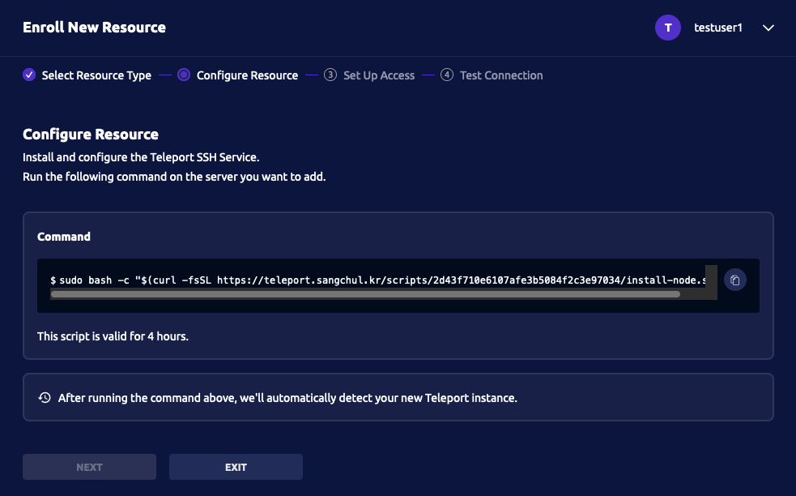Click the horizontal scrollbar under the command

tap(365, 294)
